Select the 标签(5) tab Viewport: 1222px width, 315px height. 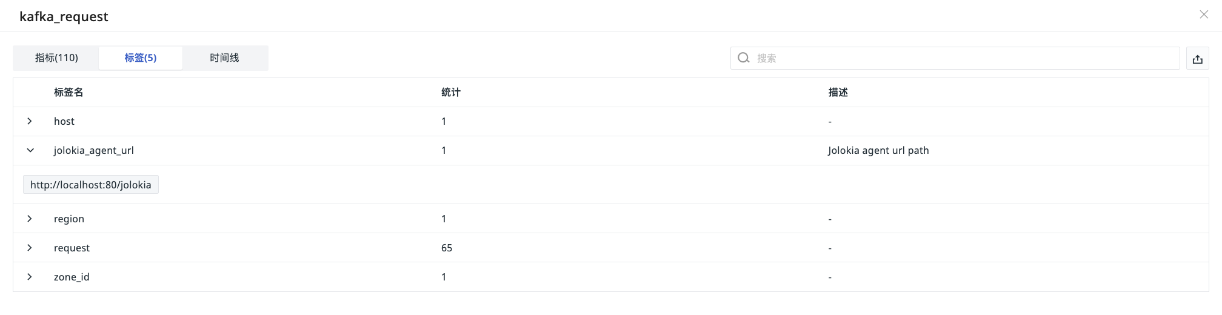tap(141, 58)
